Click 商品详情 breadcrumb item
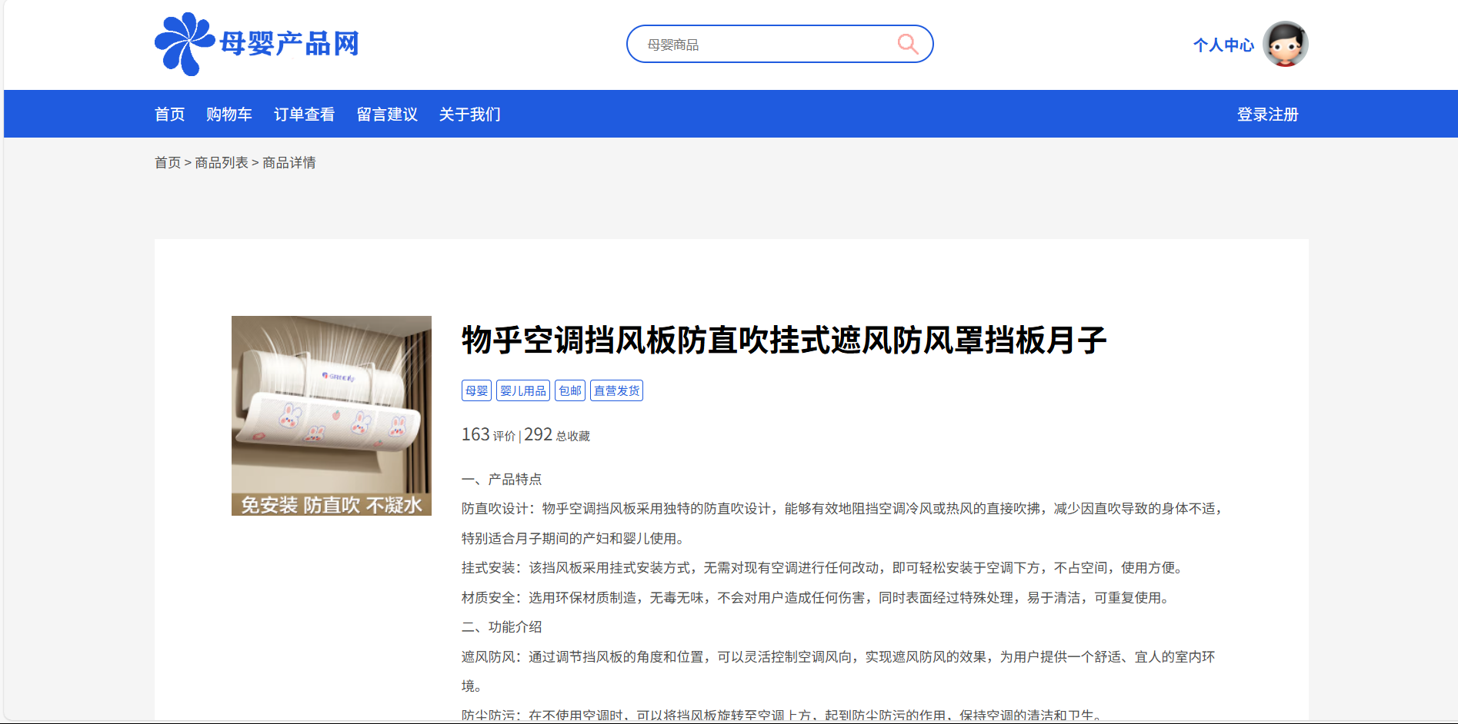This screenshot has height=724, width=1458. click(289, 163)
